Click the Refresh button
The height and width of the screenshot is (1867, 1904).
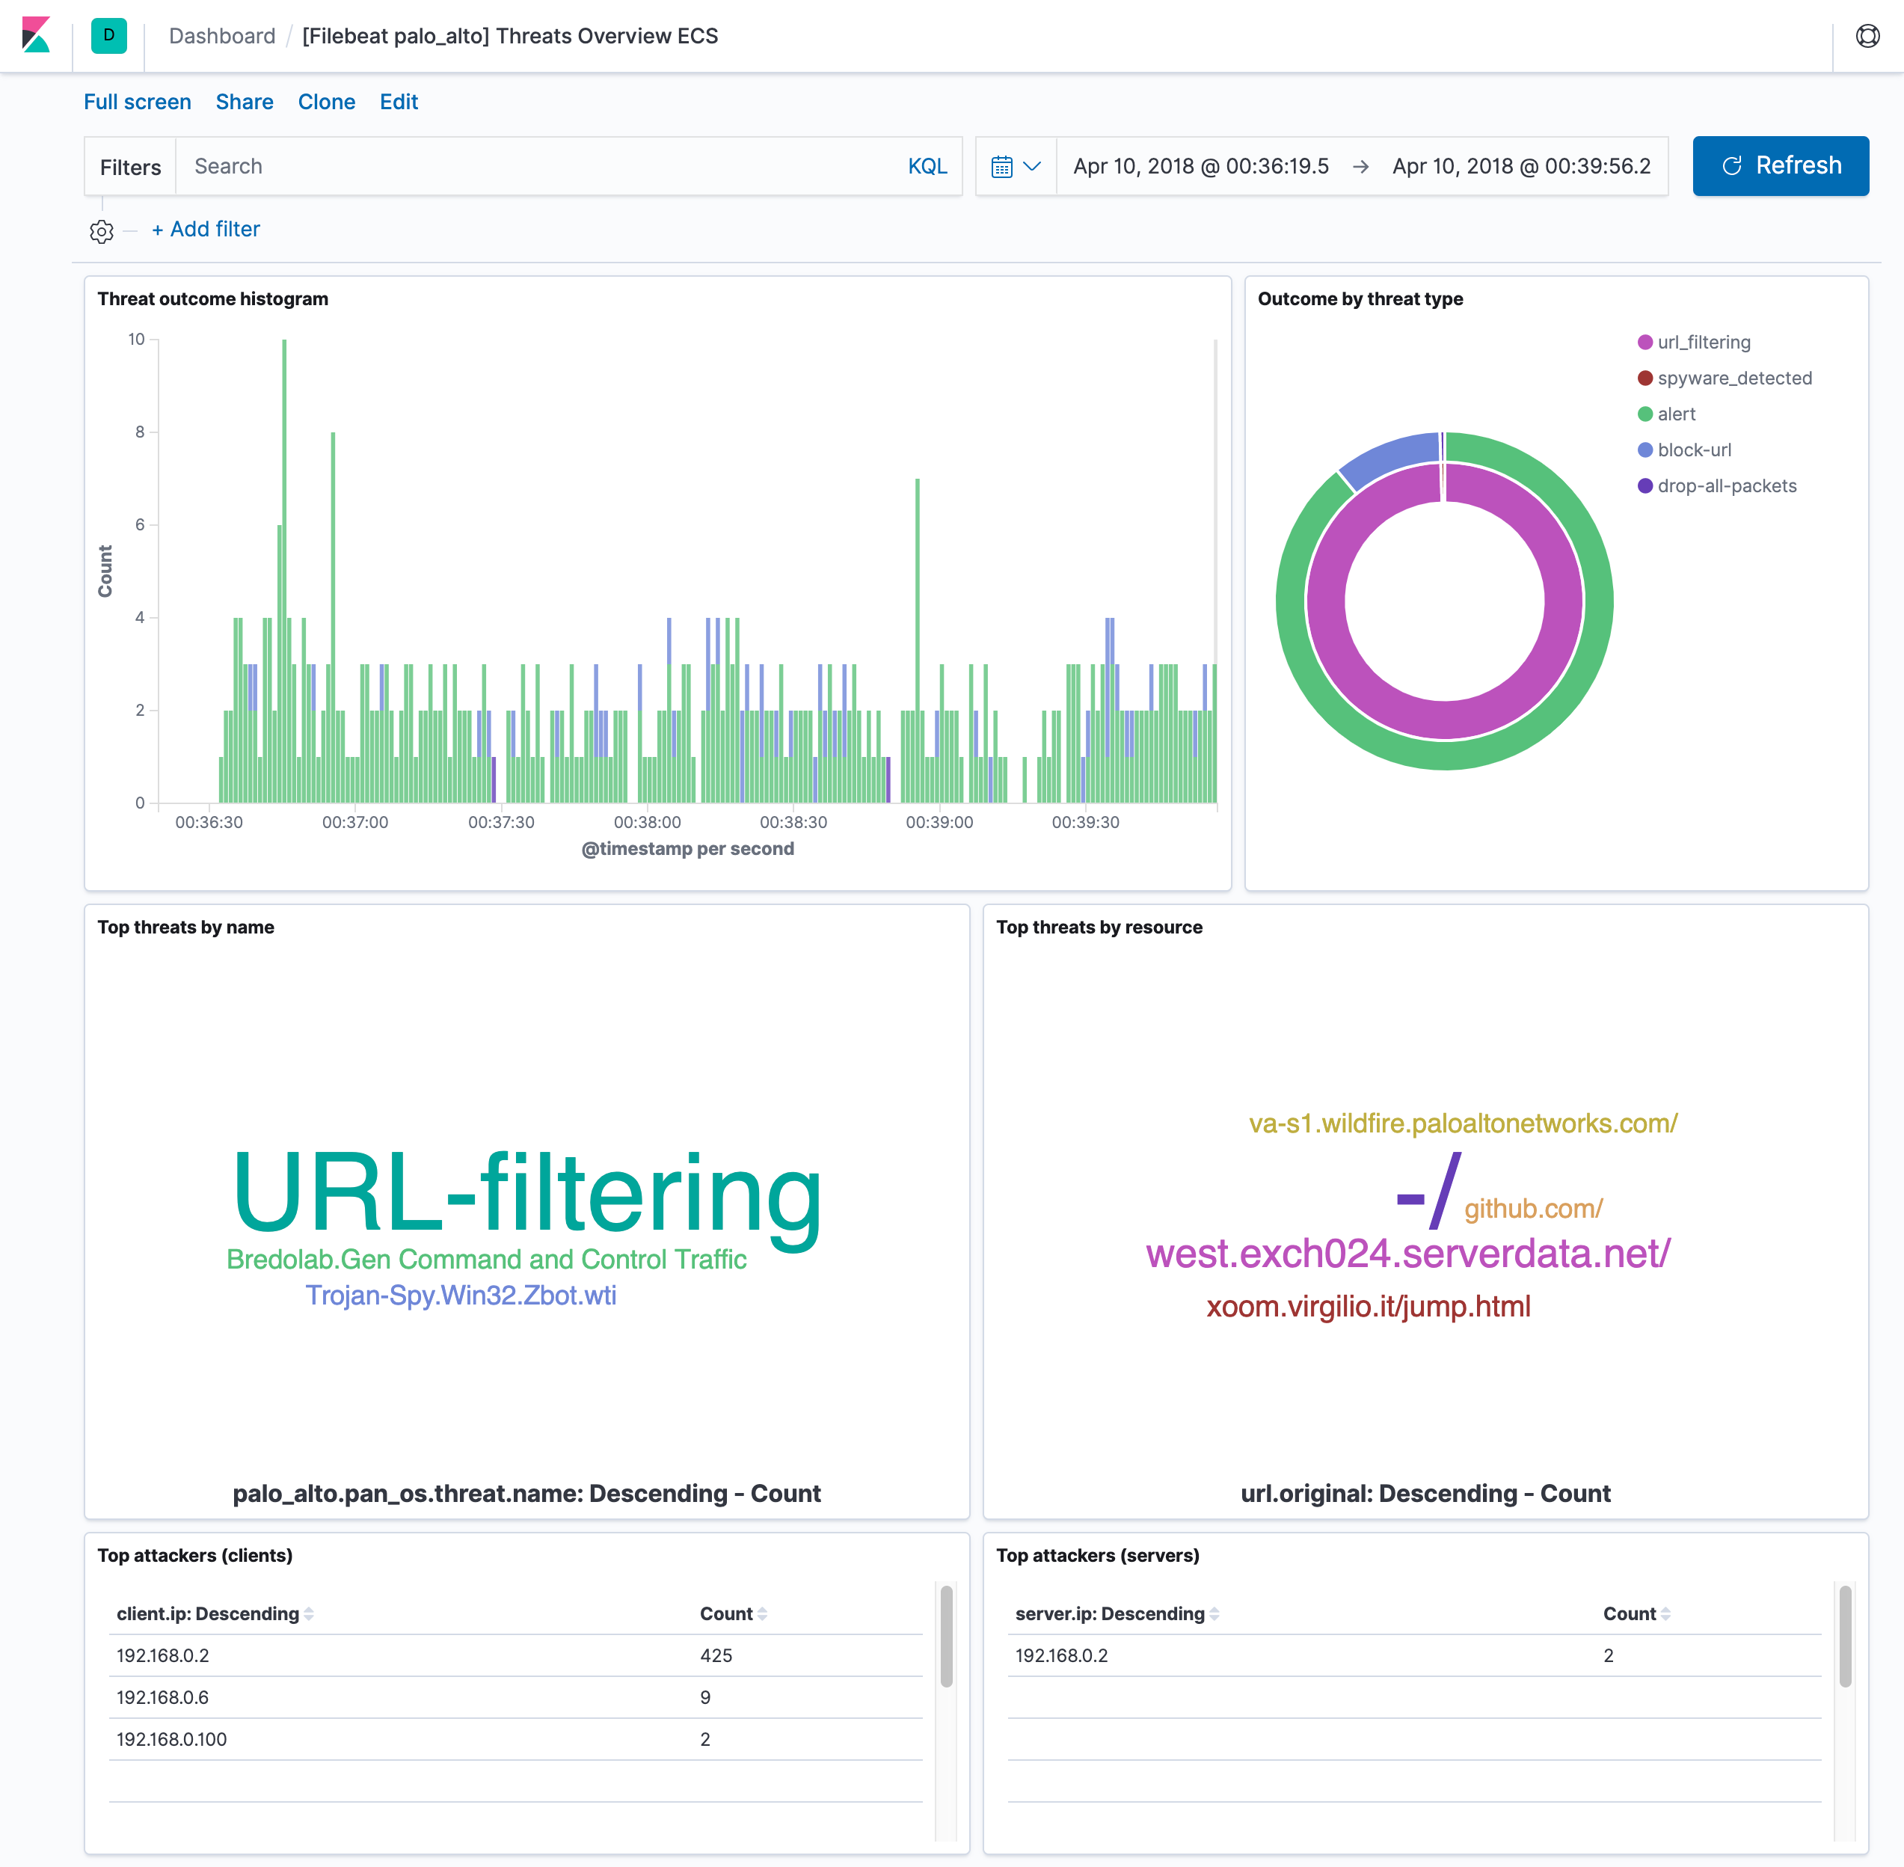pyautogui.click(x=1780, y=166)
